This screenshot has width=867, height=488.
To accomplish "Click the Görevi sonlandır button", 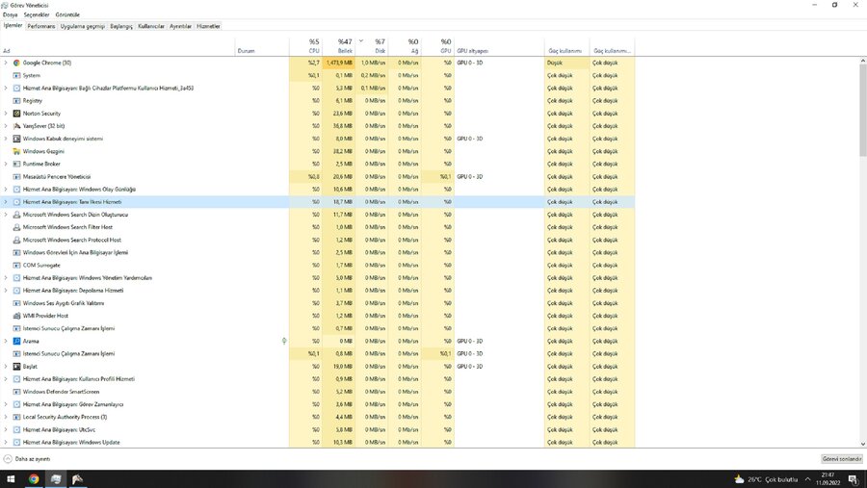I will pos(842,459).
